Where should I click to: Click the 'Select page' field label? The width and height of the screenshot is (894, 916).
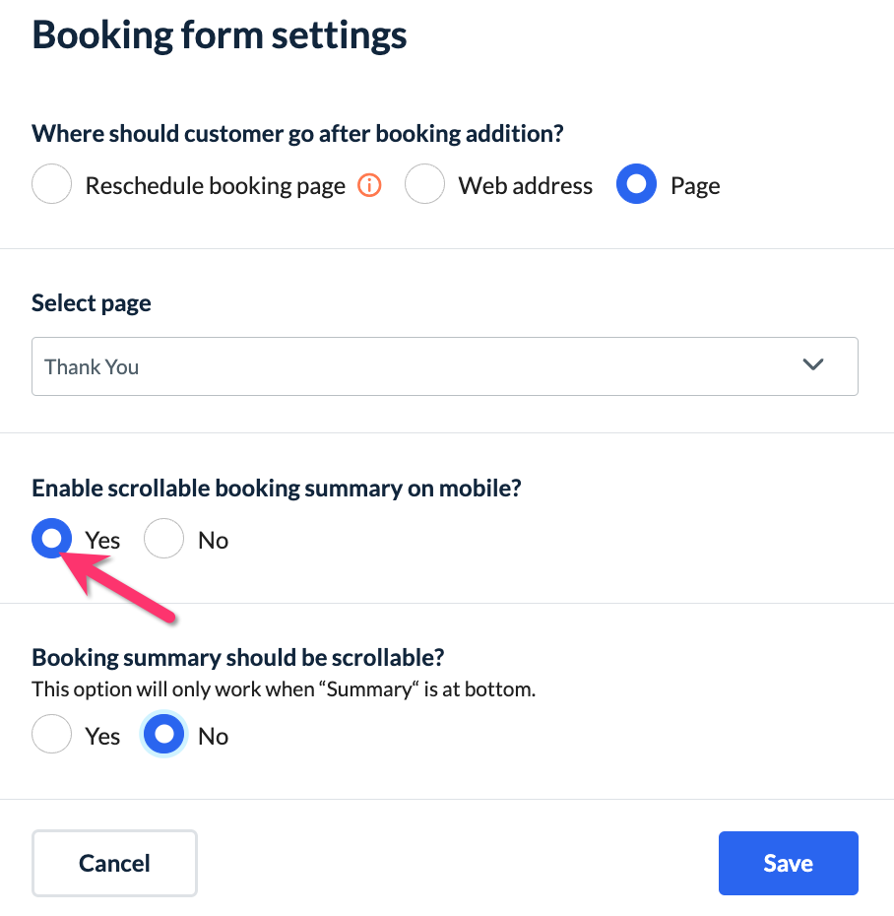click(92, 303)
